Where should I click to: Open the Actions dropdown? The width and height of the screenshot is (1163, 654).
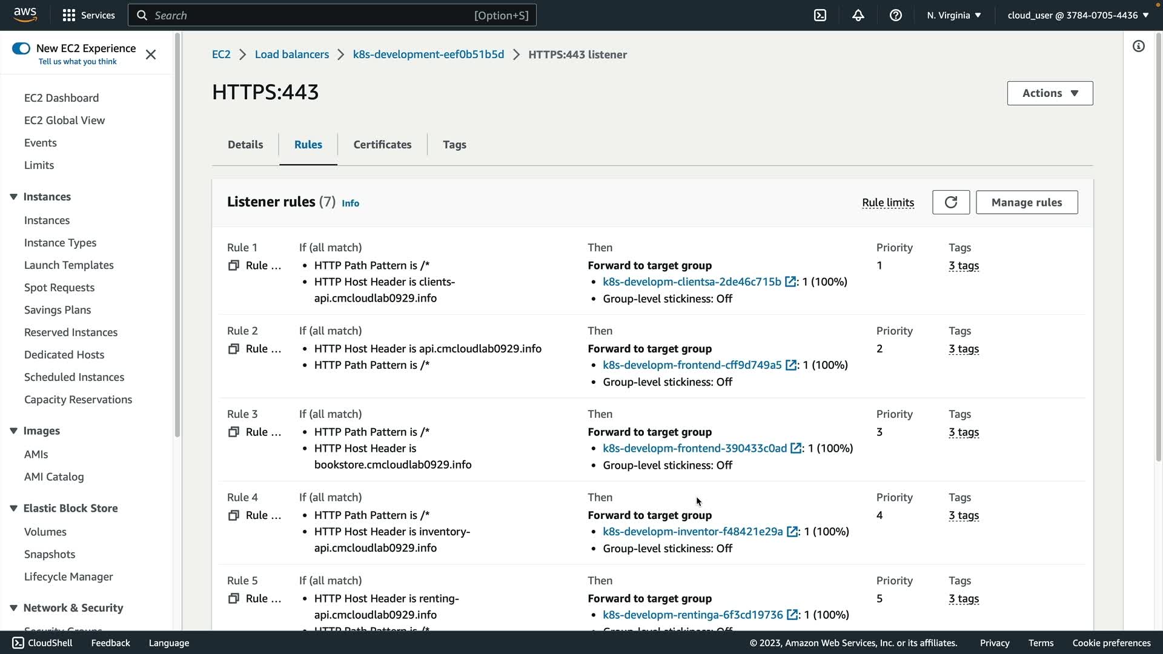click(1050, 93)
